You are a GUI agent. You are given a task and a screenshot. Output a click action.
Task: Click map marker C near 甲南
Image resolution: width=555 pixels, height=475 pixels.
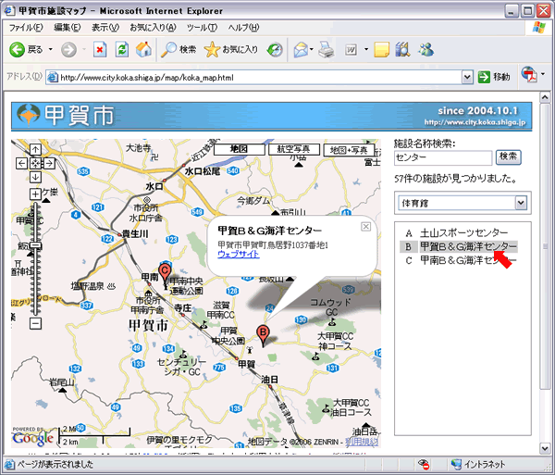click(165, 274)
